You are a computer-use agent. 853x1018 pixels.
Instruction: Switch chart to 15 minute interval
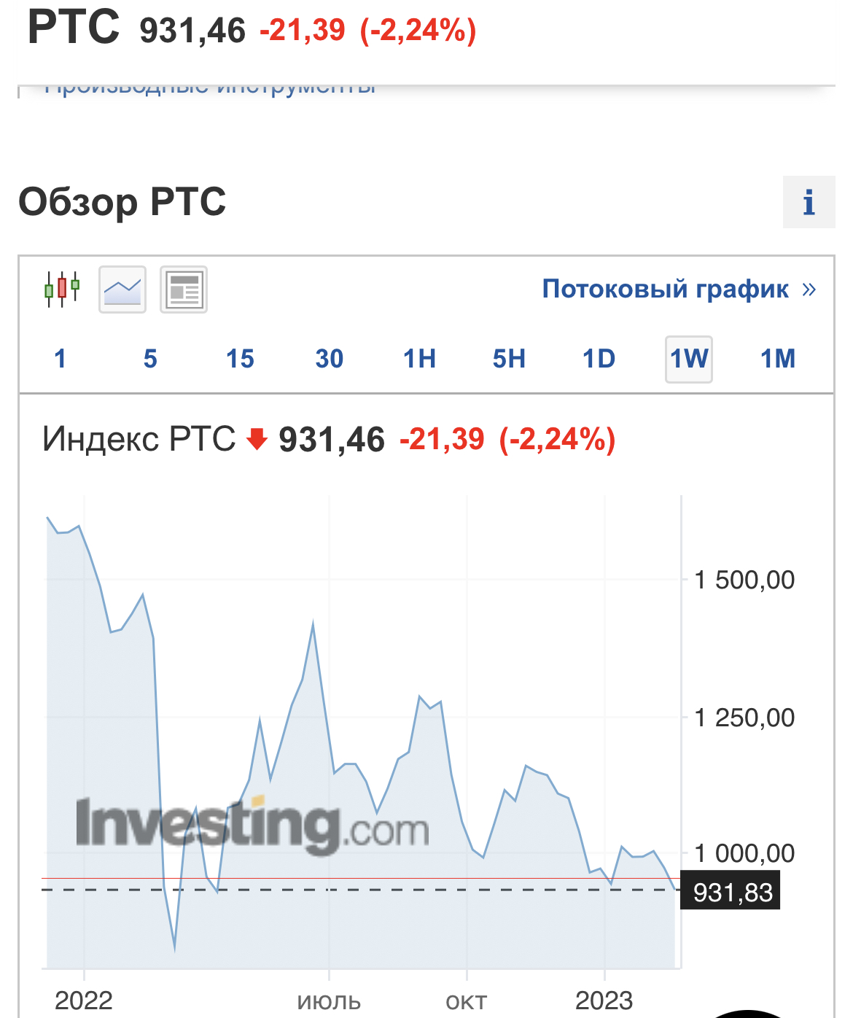(x=240, y=359)
